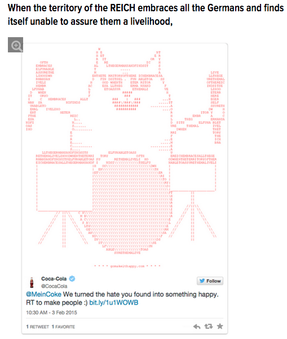Click the gomakeithappy.com text in artwork
The height and width of the screenshot is (339, 287).
[127, 266]
